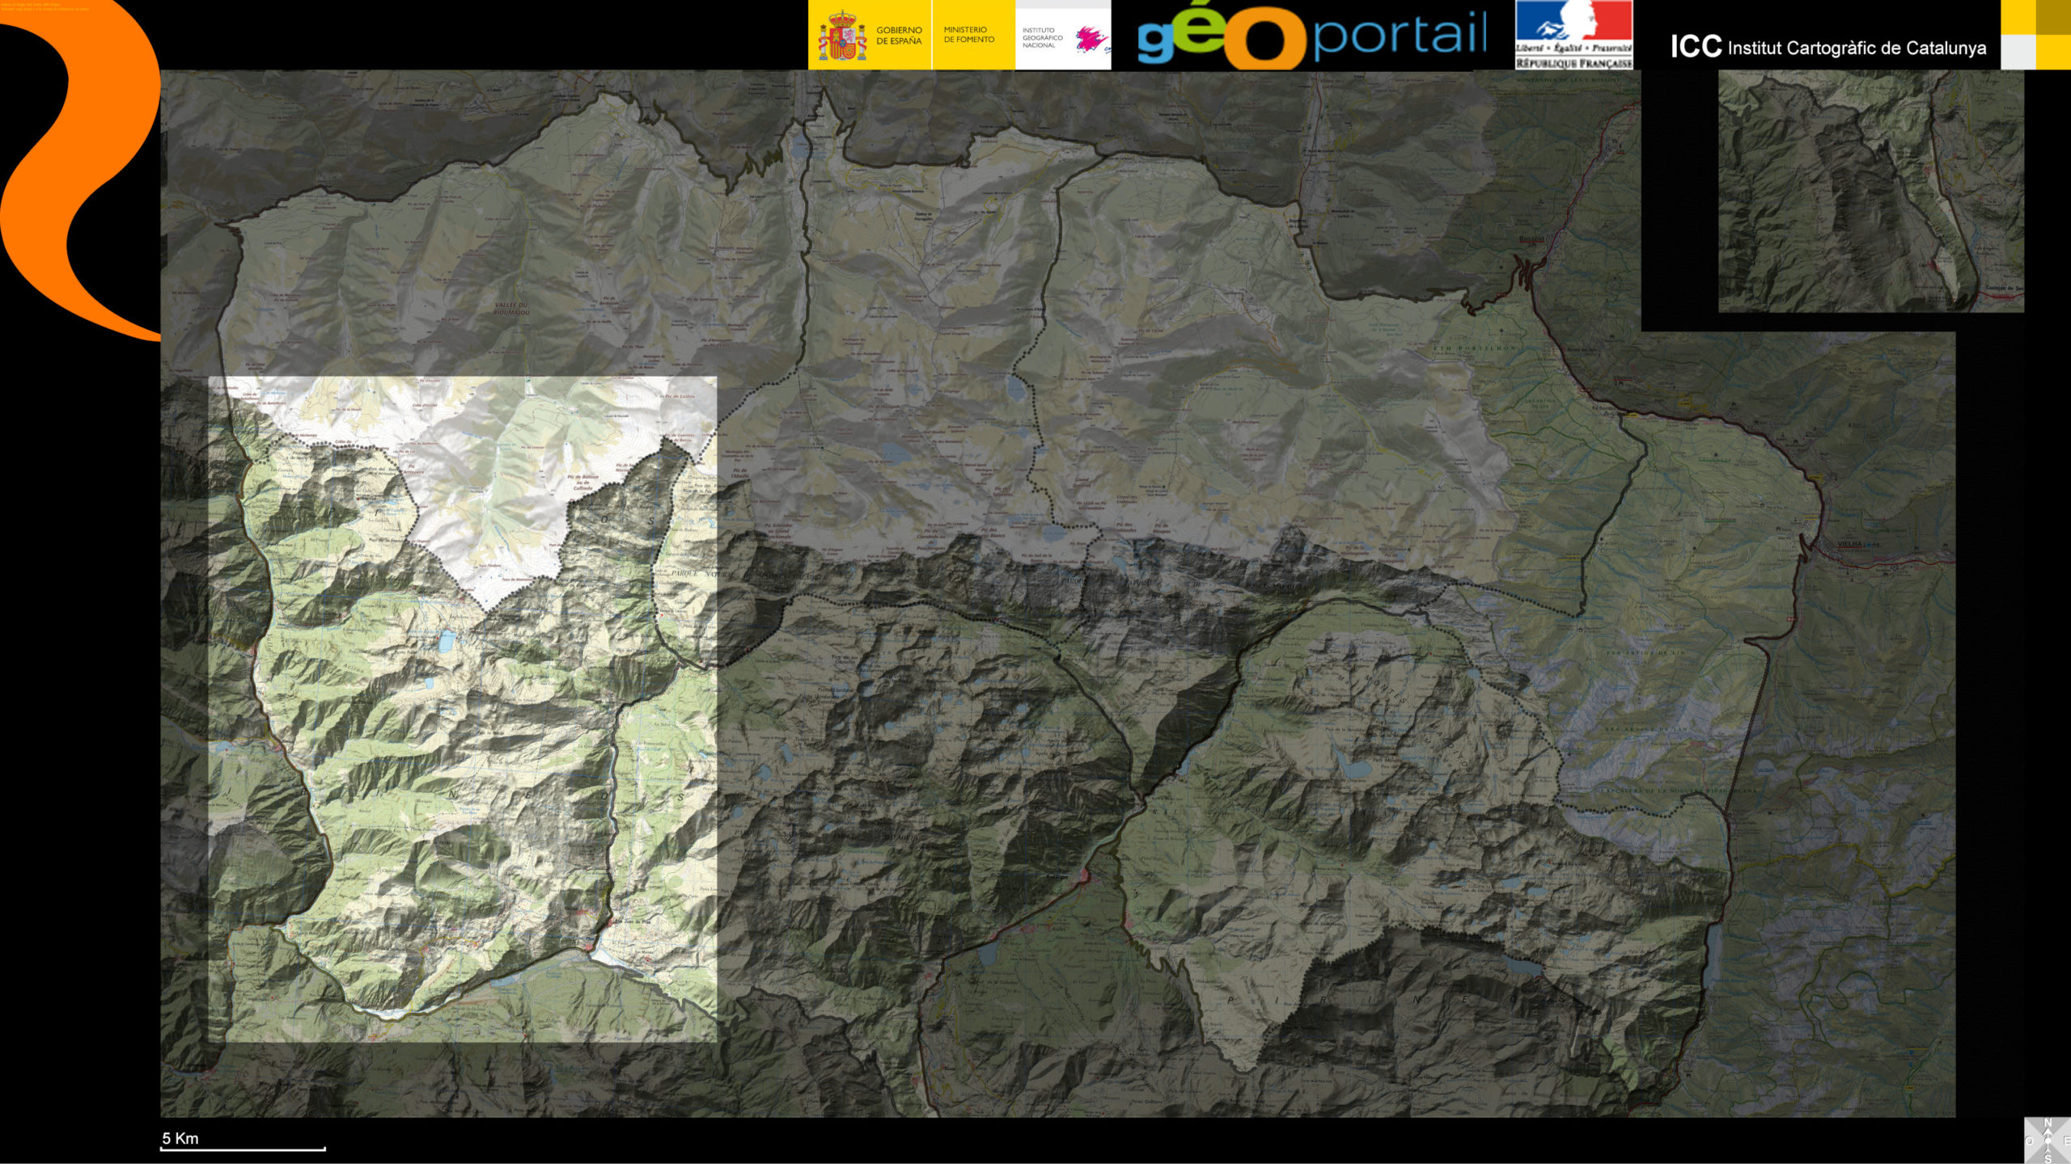Click the small blue lake in the highlighted tile

(x=447, y=641)
